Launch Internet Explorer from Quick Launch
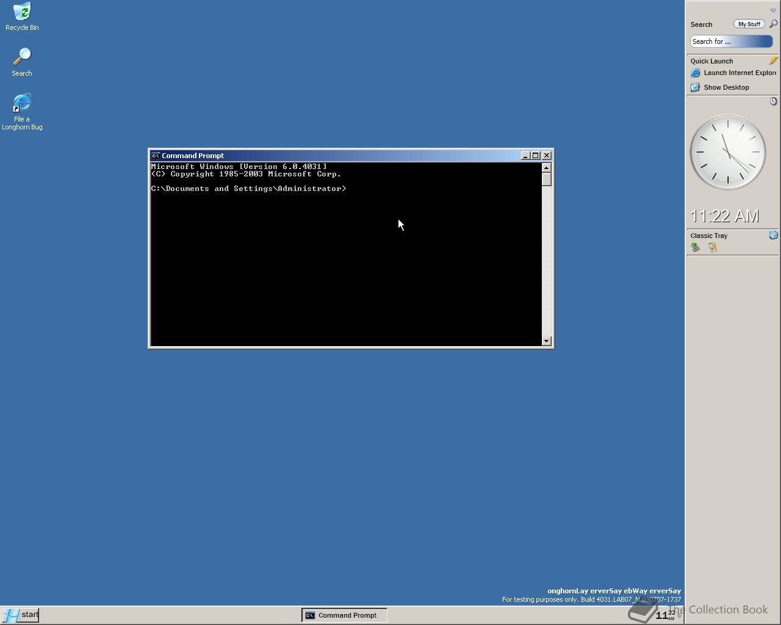Screen dimensions: 781x625 [734, 73]
